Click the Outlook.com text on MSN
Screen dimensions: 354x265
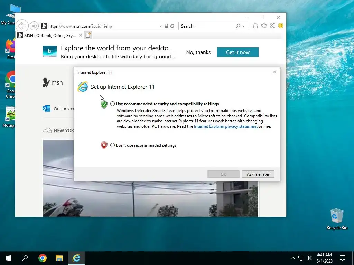tap(64, 109)
